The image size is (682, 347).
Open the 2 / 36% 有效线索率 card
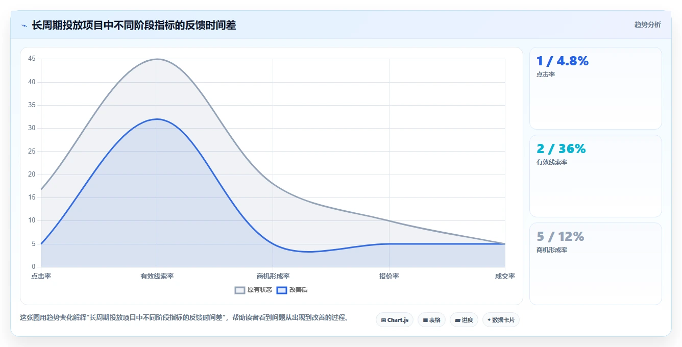tap(596, 176)
